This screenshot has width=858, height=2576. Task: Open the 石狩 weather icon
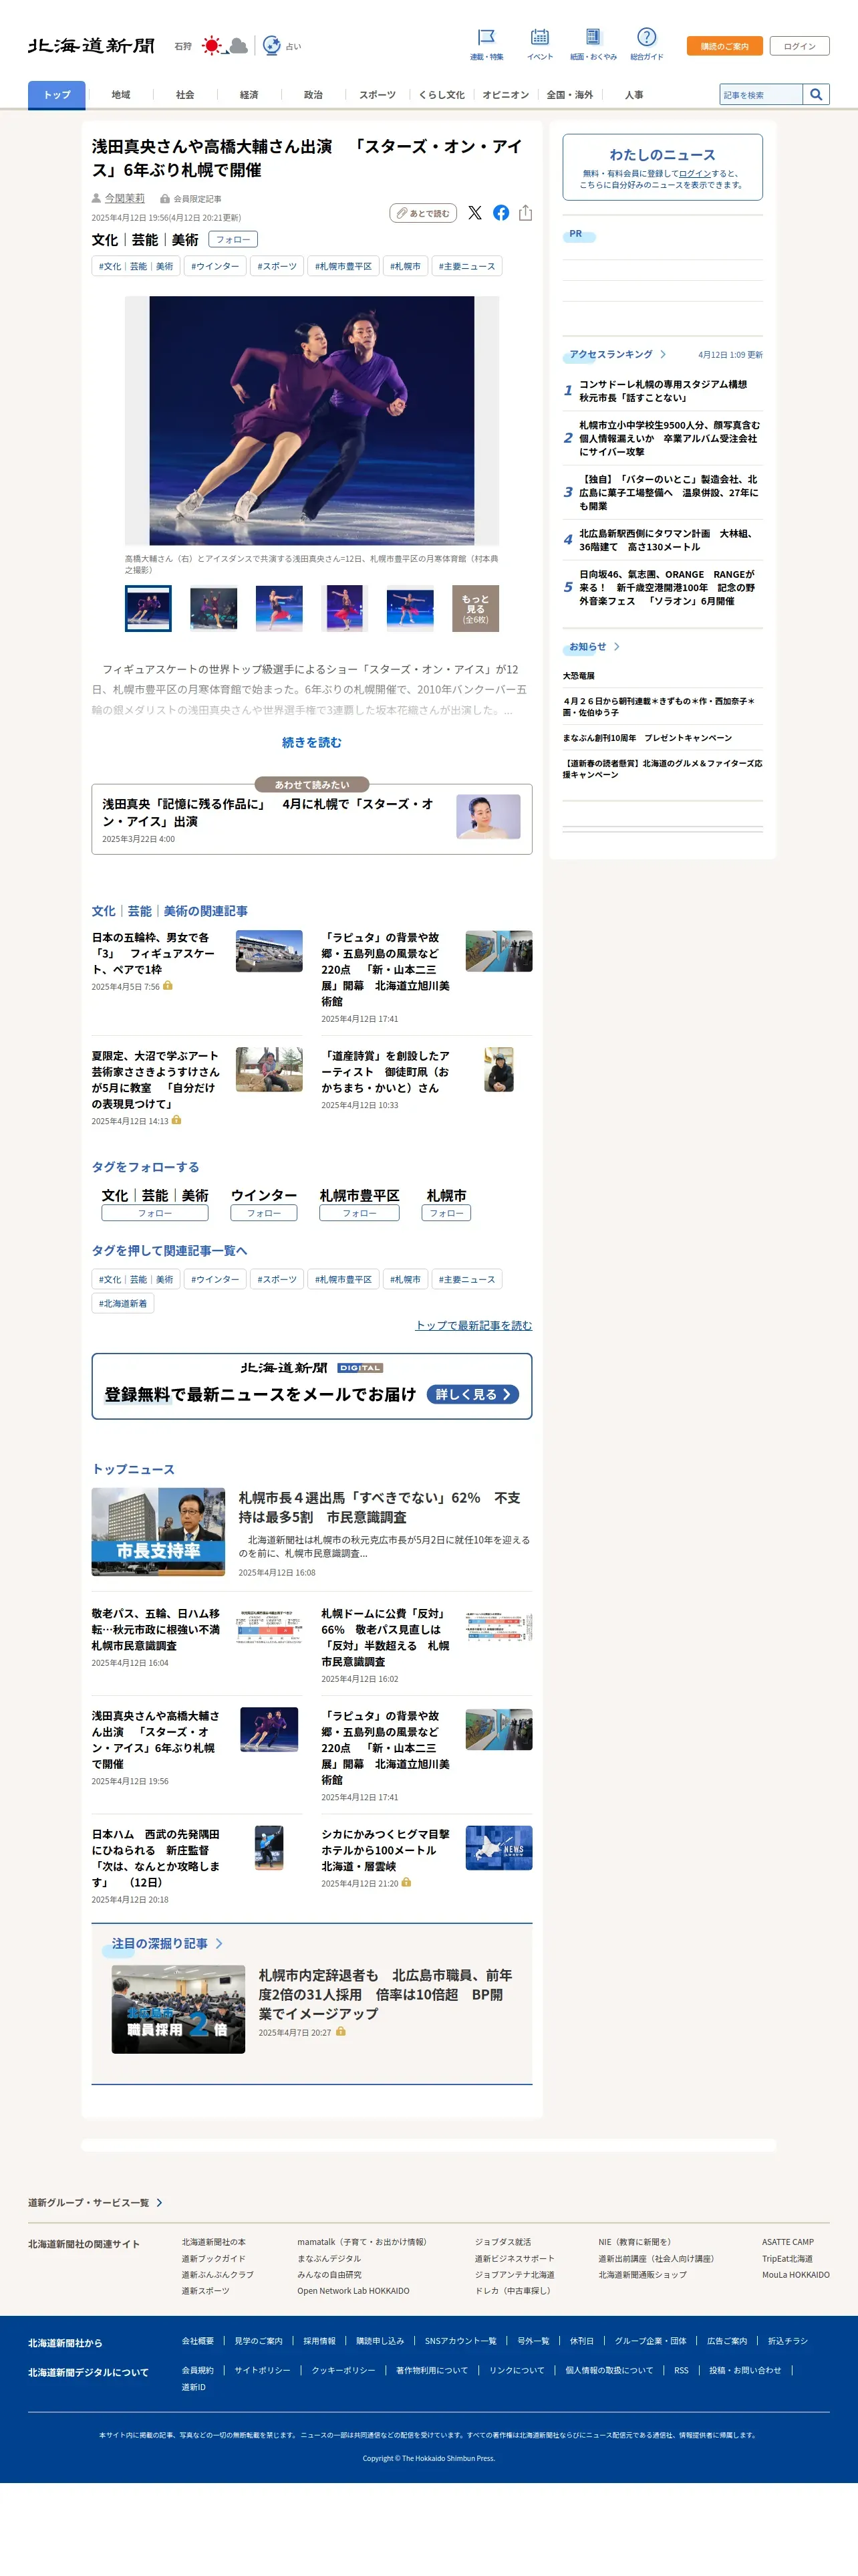[x=224, y=46]
